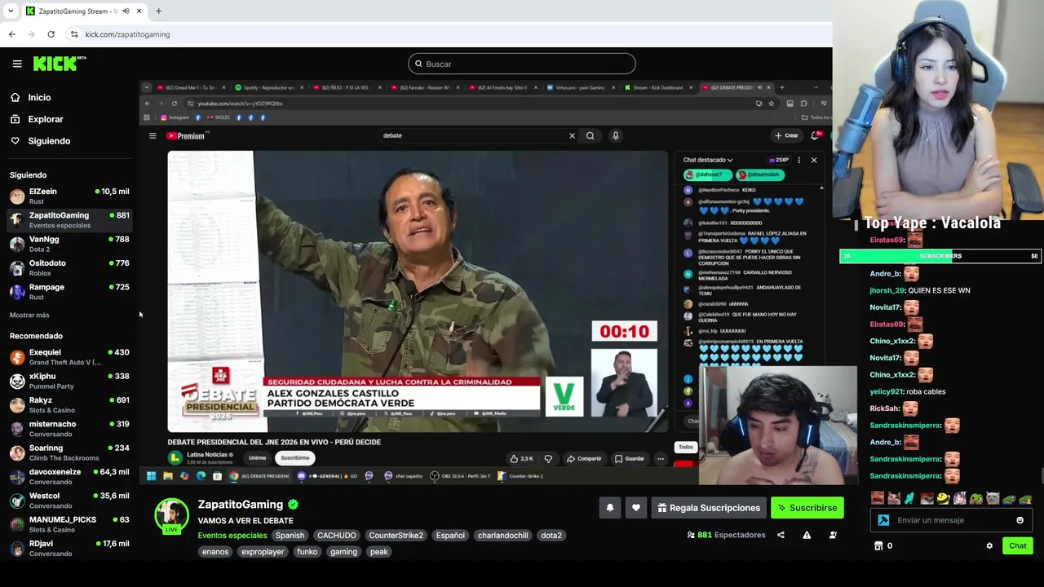Reload the Kick page
Image resolution: width=1044 pixels, height=587 pixels.
(51, 34)
